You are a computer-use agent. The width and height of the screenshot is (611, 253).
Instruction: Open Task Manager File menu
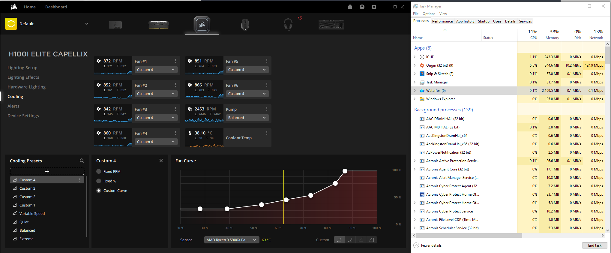[415, 14]
